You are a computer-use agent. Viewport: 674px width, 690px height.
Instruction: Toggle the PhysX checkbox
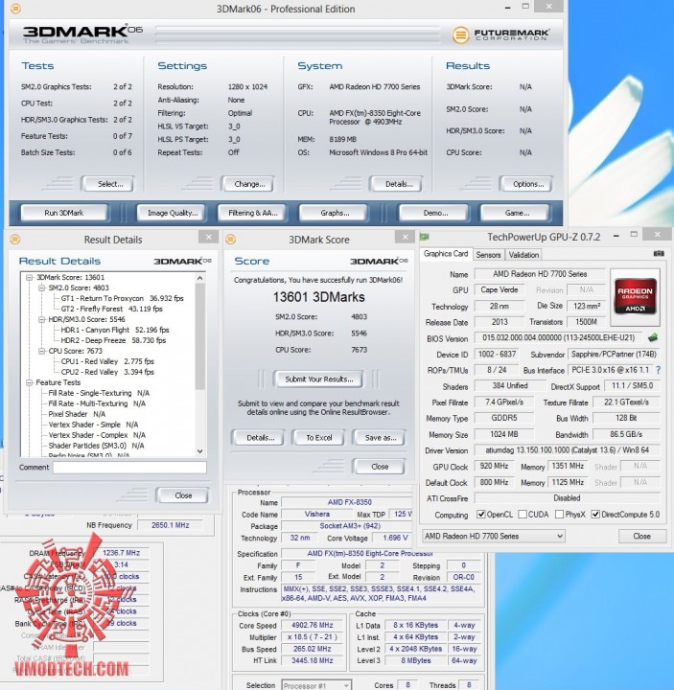[x=559, y=515]
